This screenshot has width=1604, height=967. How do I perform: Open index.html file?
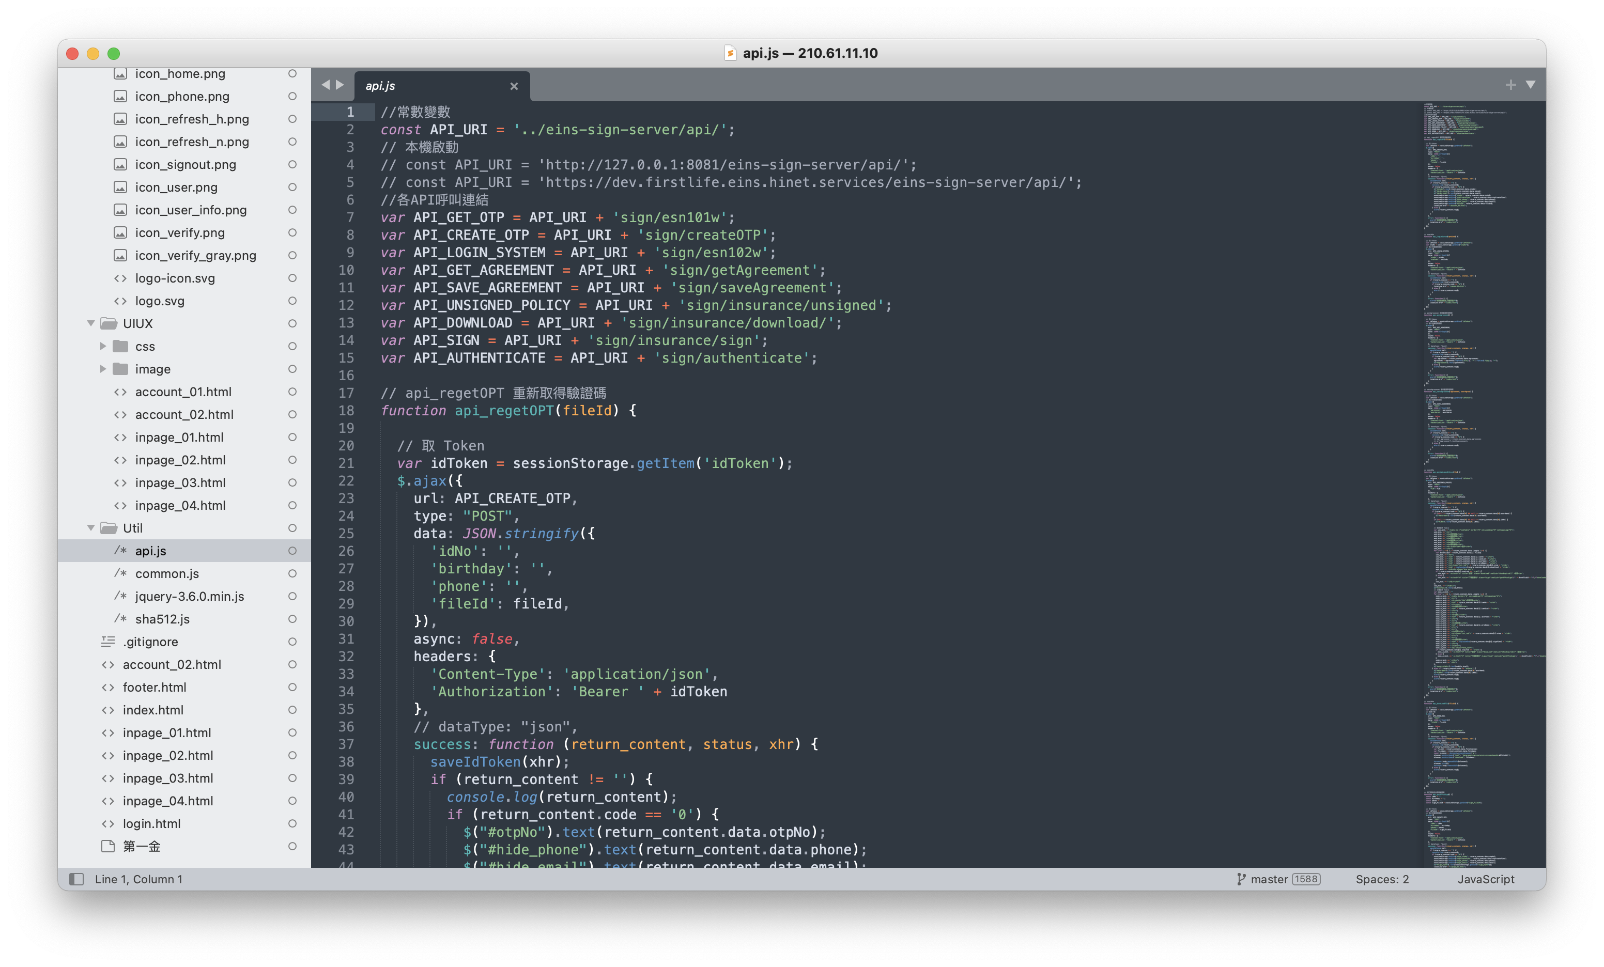click(153, 710)
